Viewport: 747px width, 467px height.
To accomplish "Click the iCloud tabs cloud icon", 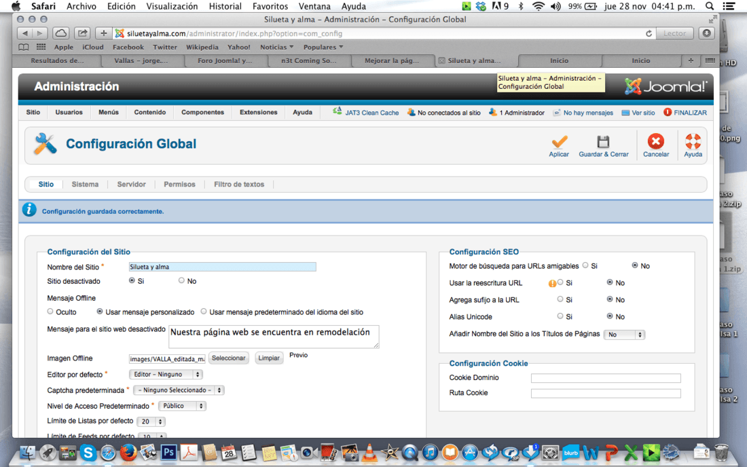I will point(61,33).
